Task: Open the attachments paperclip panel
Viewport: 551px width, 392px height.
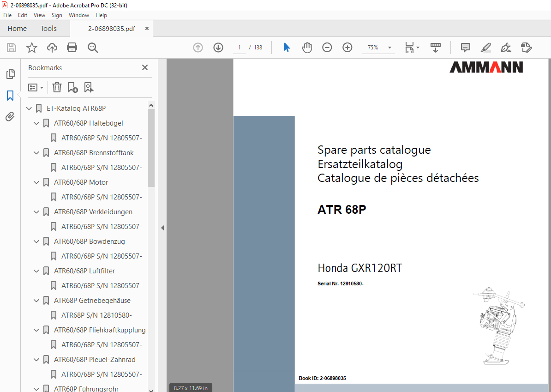Action: click(10, 116)
